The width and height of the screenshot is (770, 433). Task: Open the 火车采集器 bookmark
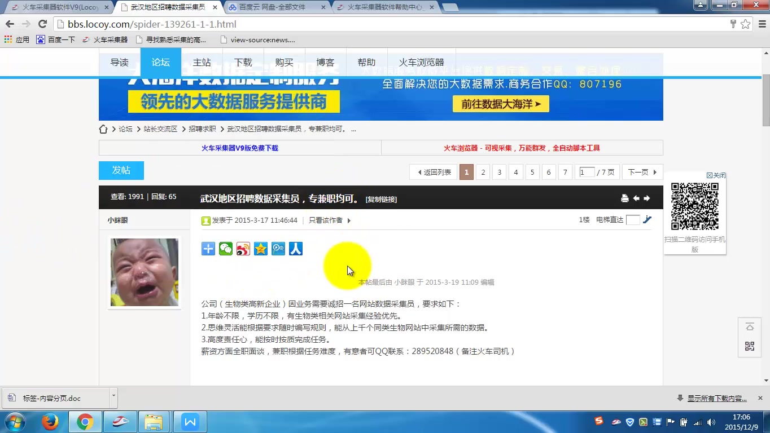[x=105, y=39]
